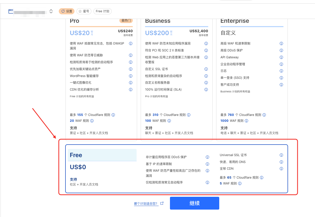Screen dimensions: 315x217
Task: Click info icon for 检测 Web 应用上的恶意第三方脚本
Action: point(206,57)
